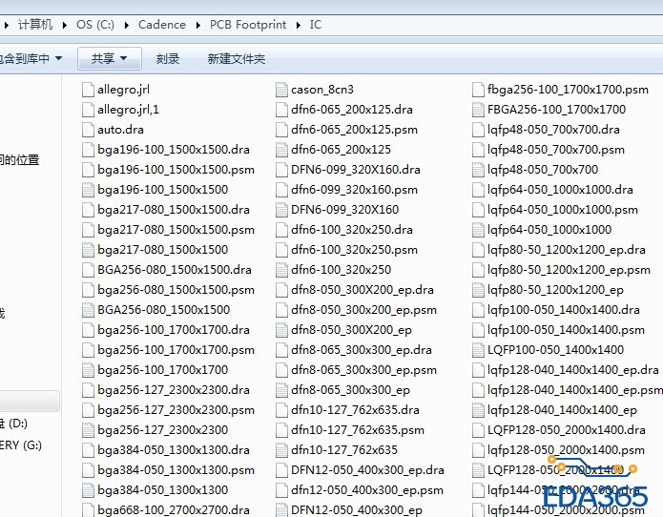Select file allegro.jrl,1
This screenshot has width=663, height=517.
tap(120, 110)
